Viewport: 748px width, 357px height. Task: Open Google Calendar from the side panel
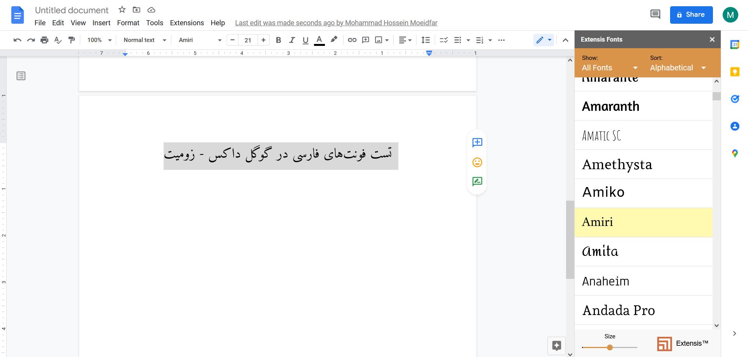[735, 44]
